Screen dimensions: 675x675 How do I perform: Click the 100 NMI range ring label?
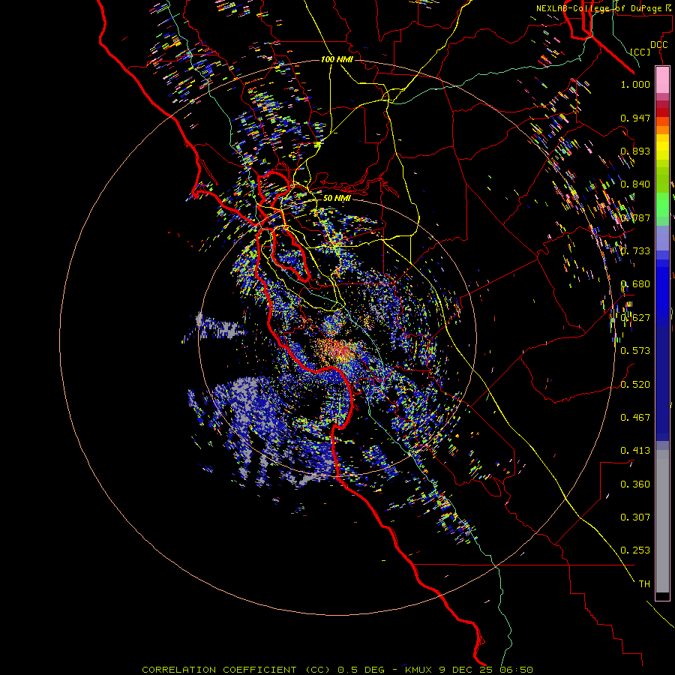click(337, 59)
